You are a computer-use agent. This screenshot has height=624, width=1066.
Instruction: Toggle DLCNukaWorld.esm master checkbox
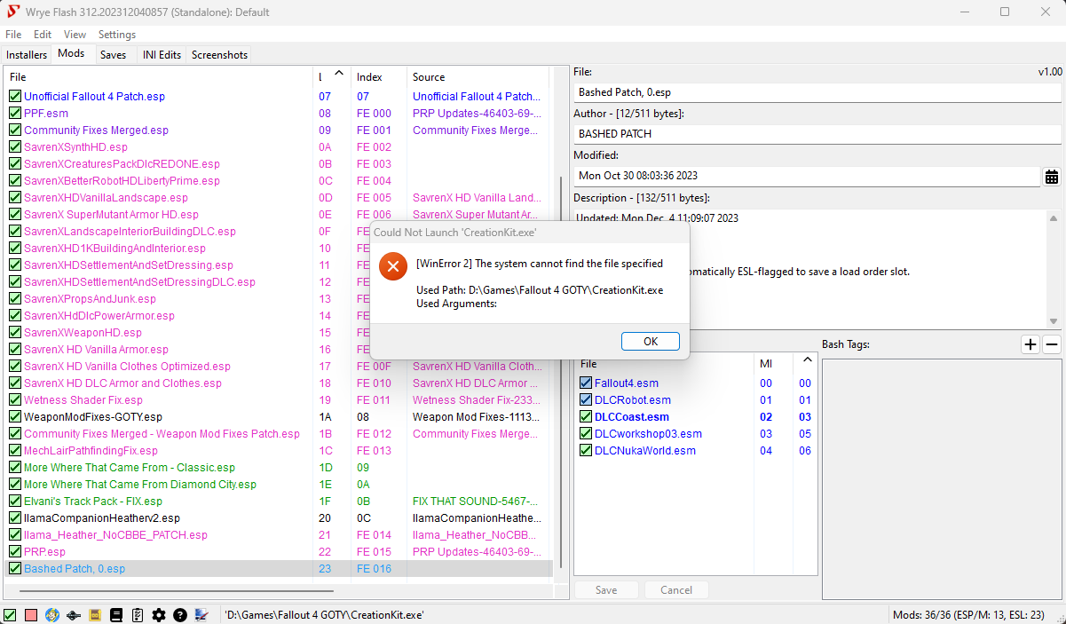click(586, 451)
